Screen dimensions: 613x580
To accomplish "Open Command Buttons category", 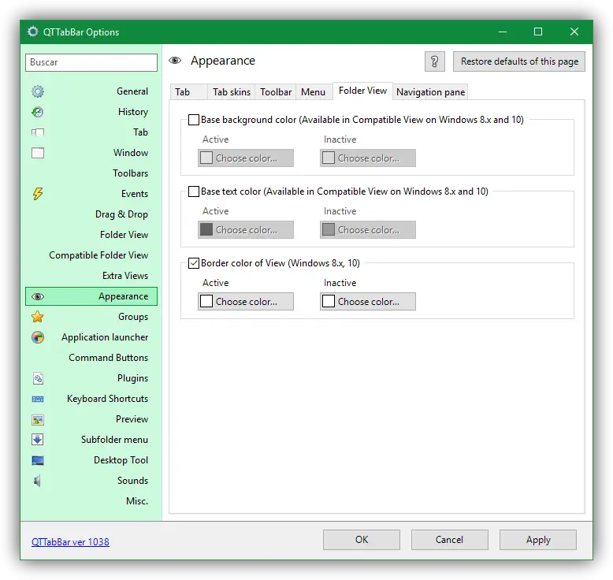I will coord(108,358).
